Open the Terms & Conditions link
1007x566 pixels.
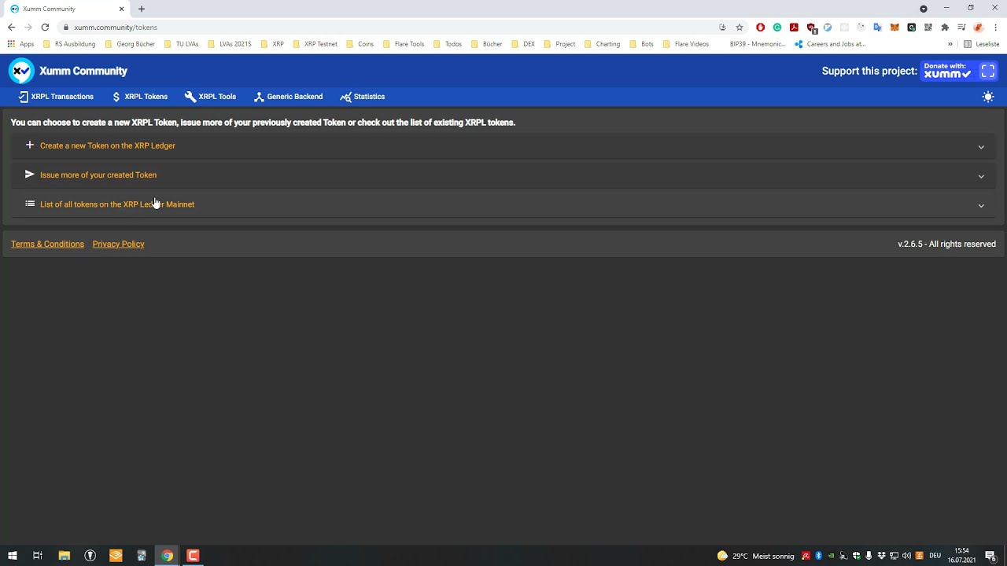coord(47,244)
